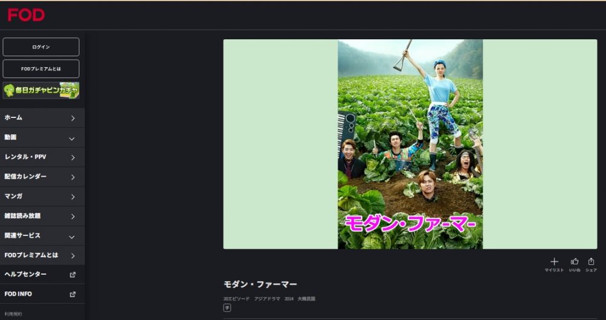The width and height of the screenshot is (606, 320).
Task: Select マンガ in the sidebar
Action: point(42,197)
